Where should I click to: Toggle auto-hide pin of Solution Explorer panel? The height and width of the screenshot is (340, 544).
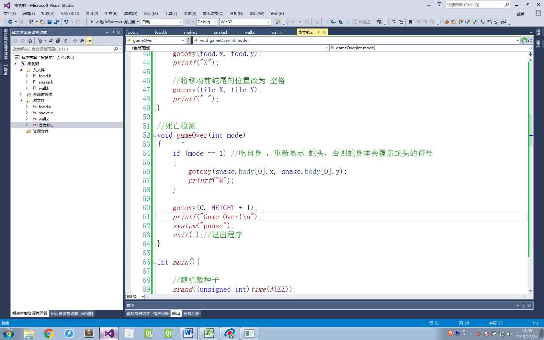click(113, 32)
